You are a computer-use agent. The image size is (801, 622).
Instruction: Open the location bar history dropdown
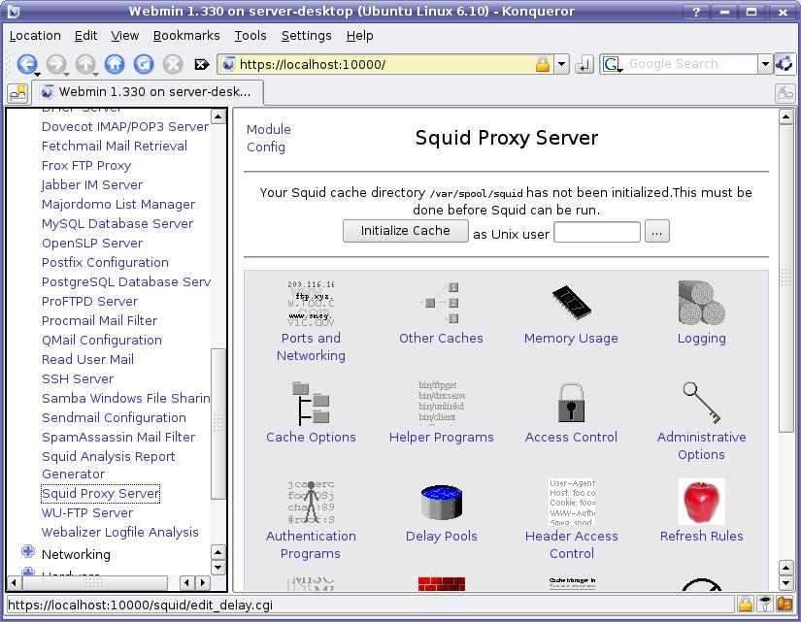pos(562,64)
